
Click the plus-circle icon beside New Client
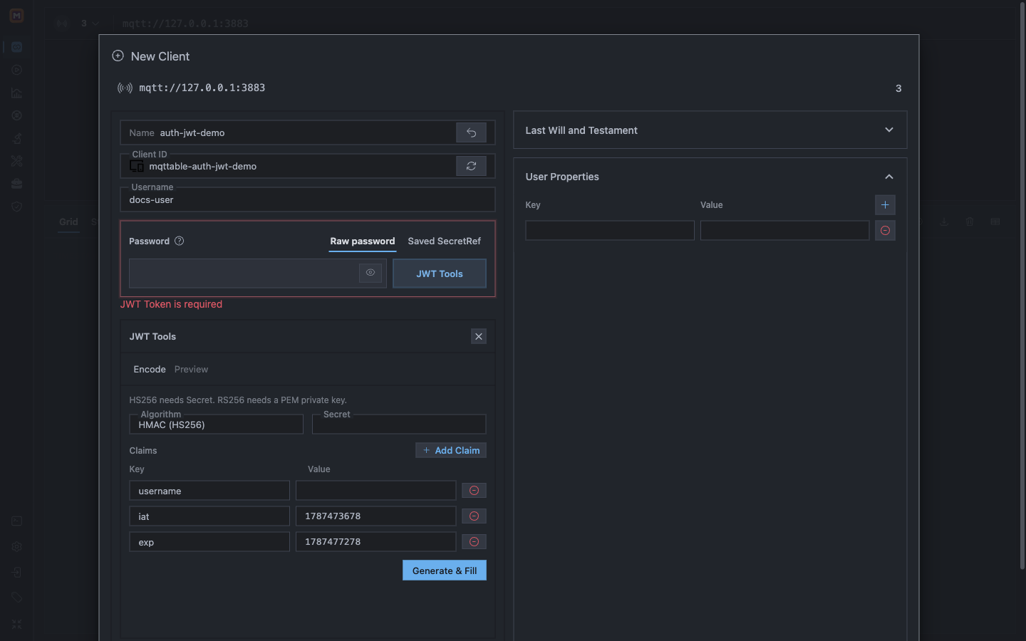pyautogui.click(x=118, y=56)
